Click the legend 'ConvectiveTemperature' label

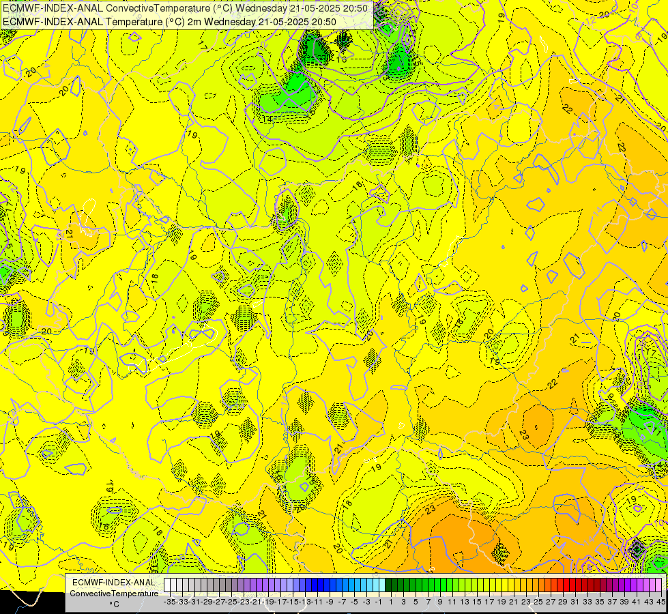point(114,593)
